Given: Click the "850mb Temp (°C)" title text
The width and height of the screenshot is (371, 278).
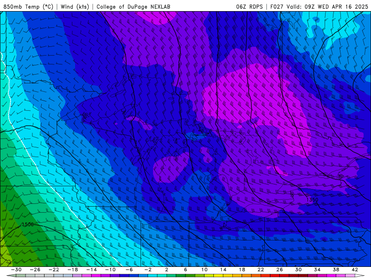Looking at the screenshot, I should [x=28, y=6].
